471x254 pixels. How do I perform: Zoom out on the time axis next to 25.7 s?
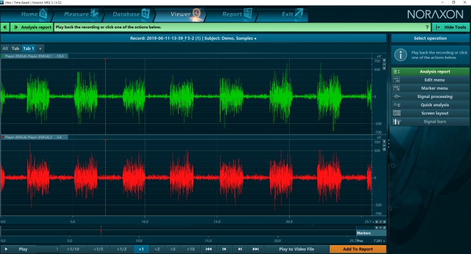380,222
